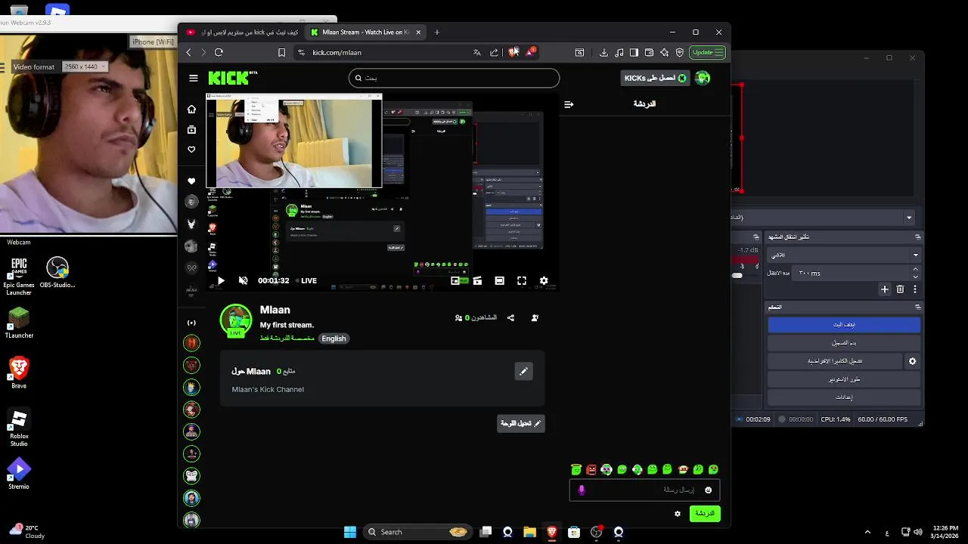968x544 pixels.
Task: Open File Explorer from the taskbar
Action: point(529,532)
